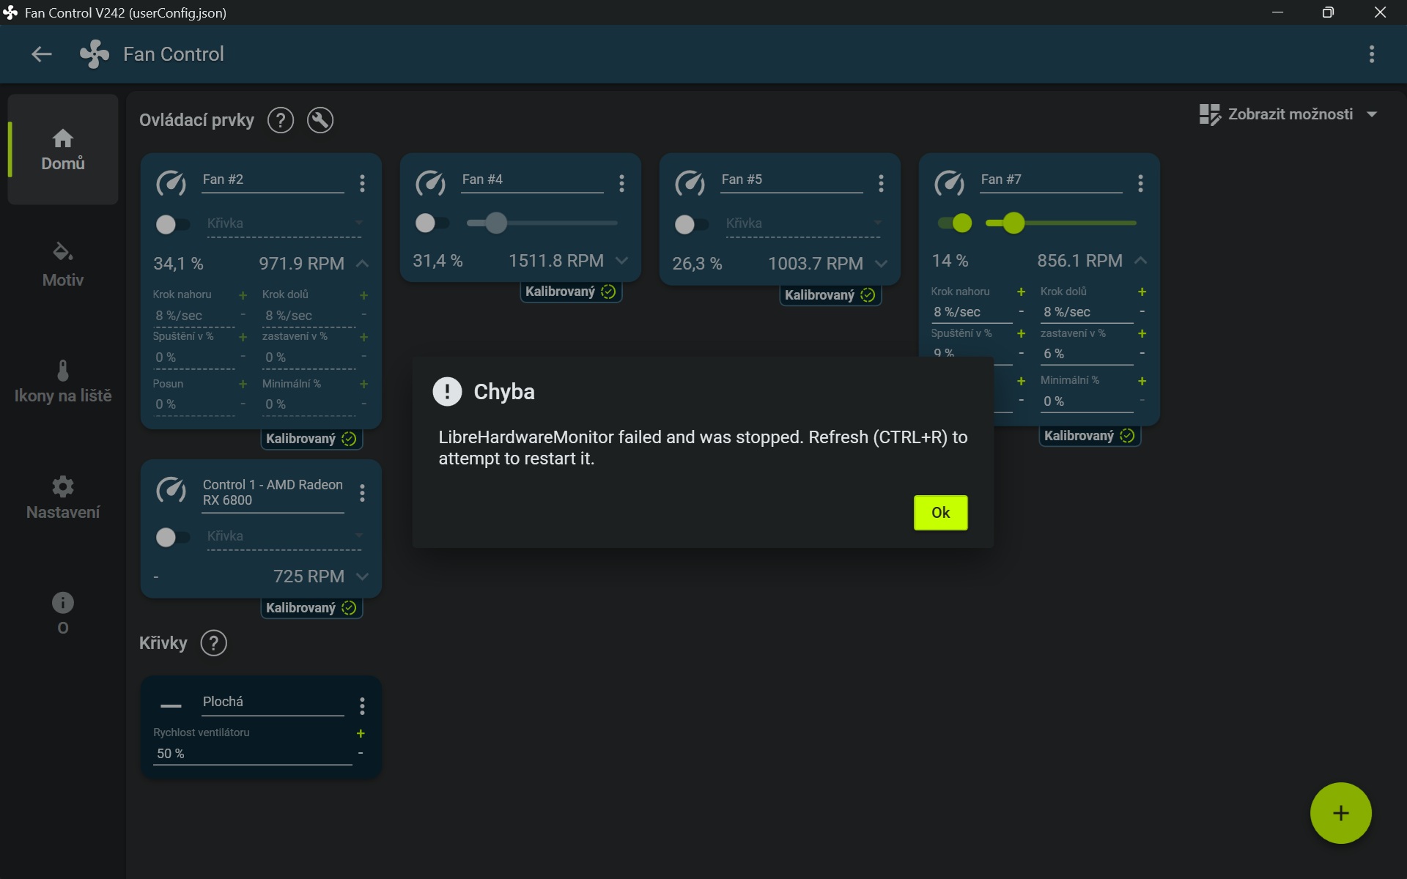The image size is (1407, 879).
Task: Click the Kalibrovaný badge under Fan #4
Action: pos(570,292)
